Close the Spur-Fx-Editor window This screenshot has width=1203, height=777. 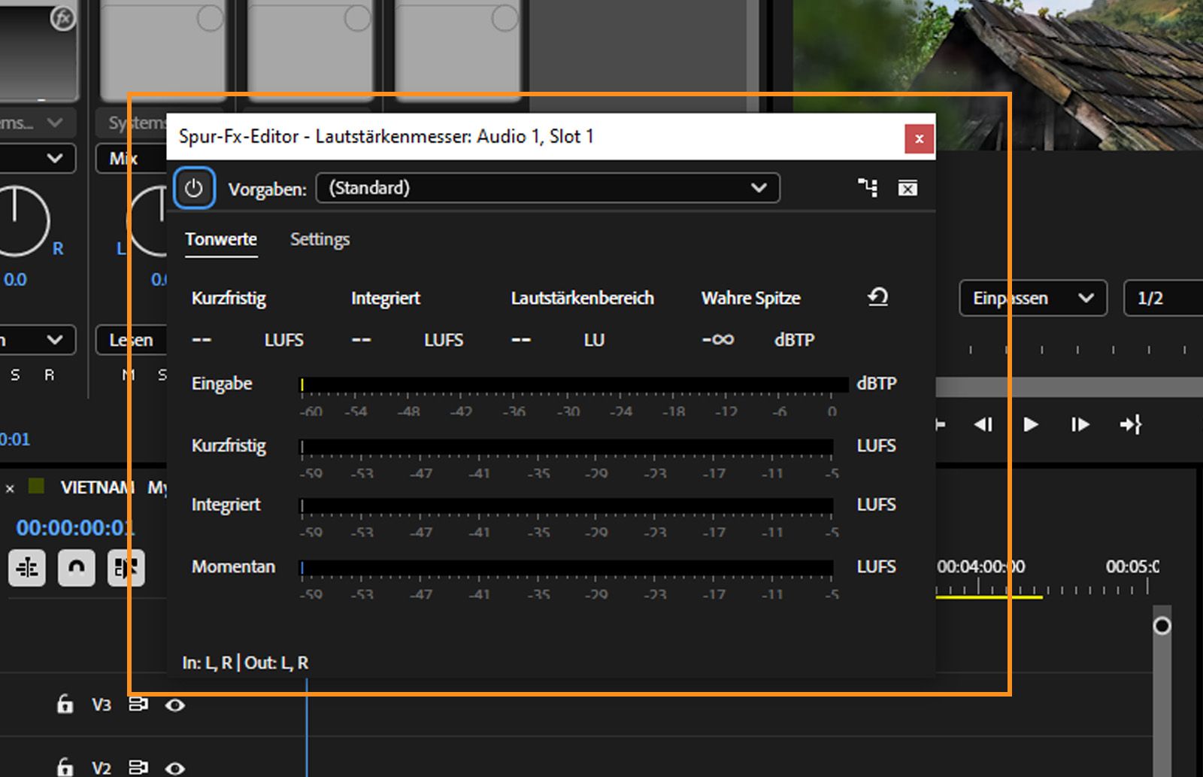(x=919, y=138)
